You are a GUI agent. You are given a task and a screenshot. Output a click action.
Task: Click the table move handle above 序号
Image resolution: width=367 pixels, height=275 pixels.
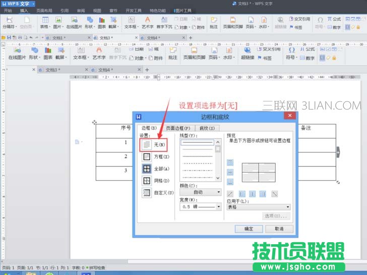click(x=94, y=122)
